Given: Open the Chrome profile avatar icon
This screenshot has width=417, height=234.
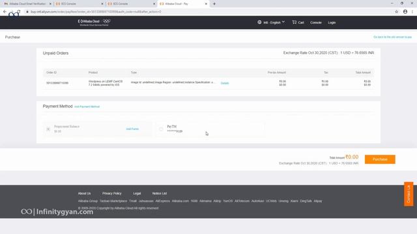Looking at the screenshot, I should tap(405, 12).
